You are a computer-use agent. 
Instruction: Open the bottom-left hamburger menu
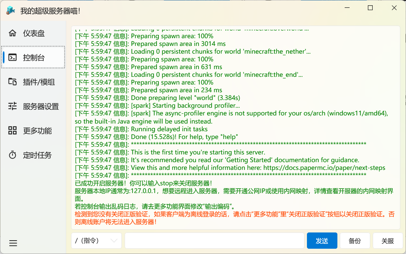click(x=13, y=243)
